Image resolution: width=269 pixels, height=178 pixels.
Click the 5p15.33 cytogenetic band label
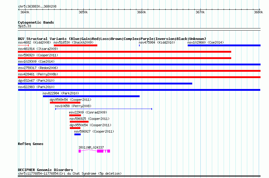click(x=24, y=26)
